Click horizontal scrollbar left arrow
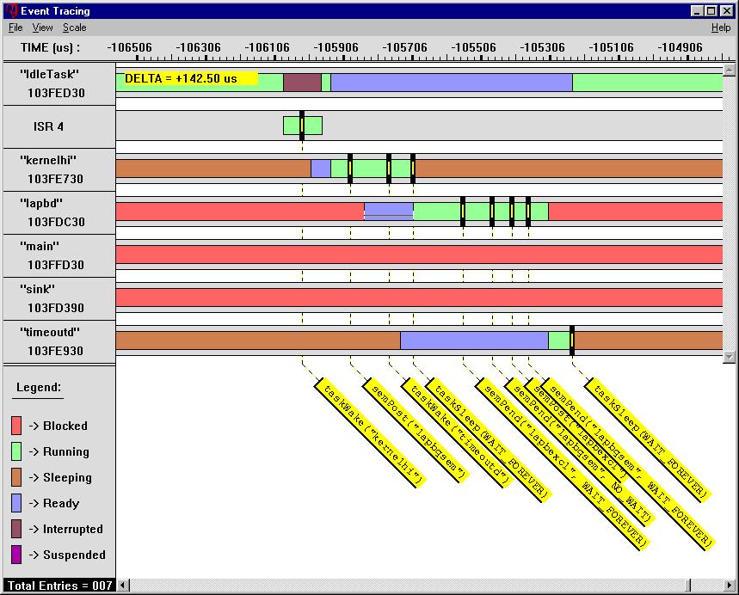The image size is (739, 595). pyautogui.click(x=123, y=586)
